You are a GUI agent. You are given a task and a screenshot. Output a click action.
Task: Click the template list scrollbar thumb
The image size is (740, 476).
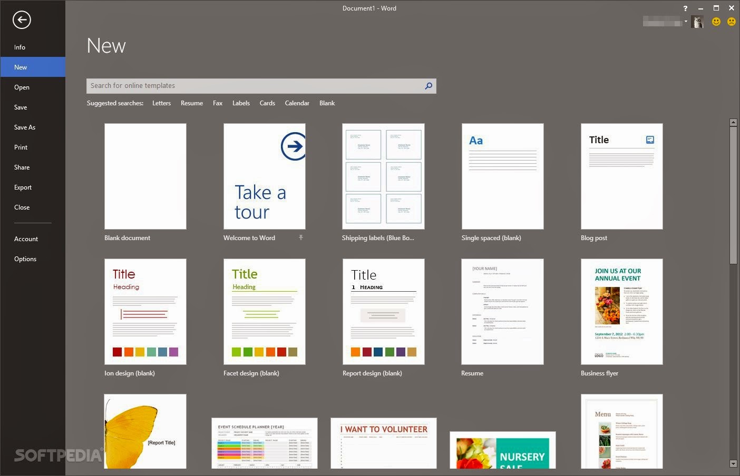click(733, 195)
